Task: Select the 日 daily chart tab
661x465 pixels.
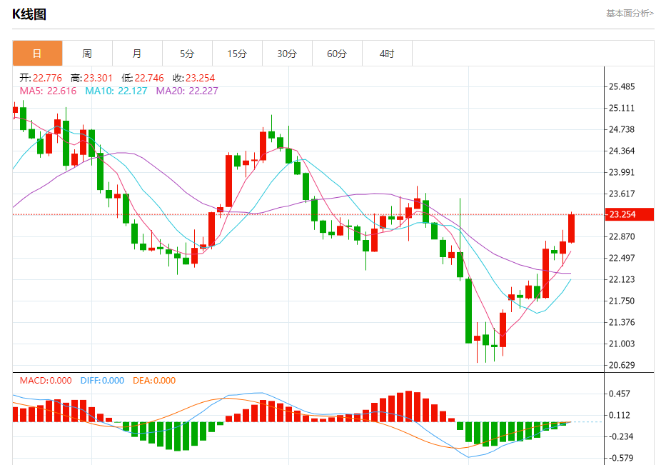Action: [x=38, y=54]
